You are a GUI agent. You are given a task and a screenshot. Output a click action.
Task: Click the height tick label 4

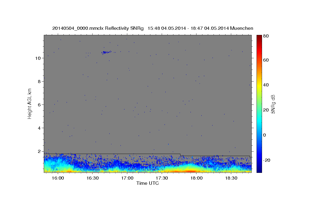[39, 128]
